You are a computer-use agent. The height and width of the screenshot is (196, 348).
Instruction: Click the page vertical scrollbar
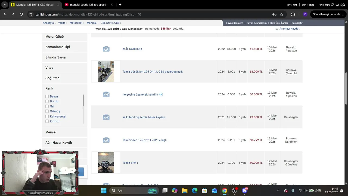pyautogui.click(x=346, y=88)
